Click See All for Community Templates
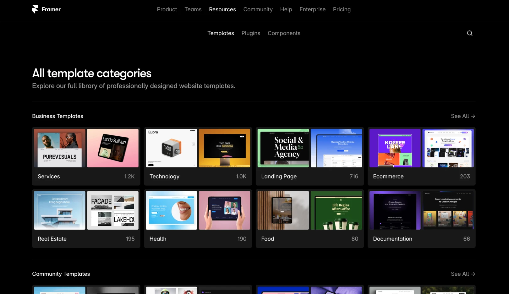Screen dimensions: 509x294 [x=463, y=274]
